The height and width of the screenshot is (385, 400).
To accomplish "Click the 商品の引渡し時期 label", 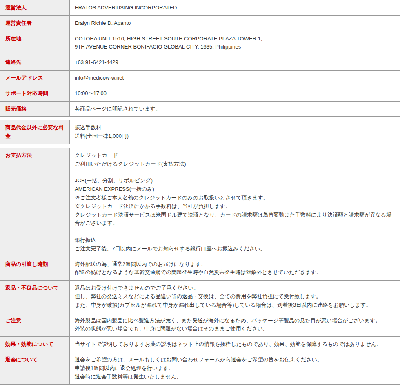I will coord(27,264).
